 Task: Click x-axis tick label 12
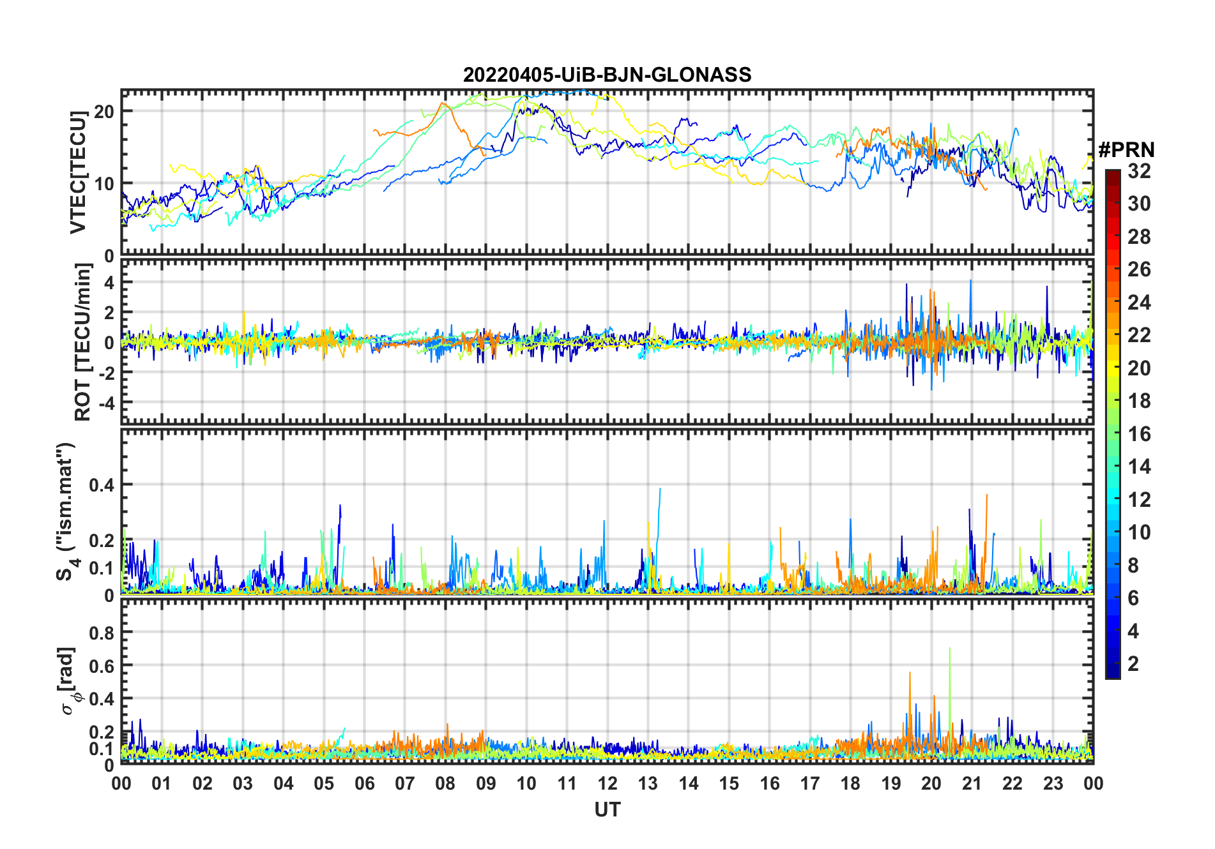pos(607,783)
